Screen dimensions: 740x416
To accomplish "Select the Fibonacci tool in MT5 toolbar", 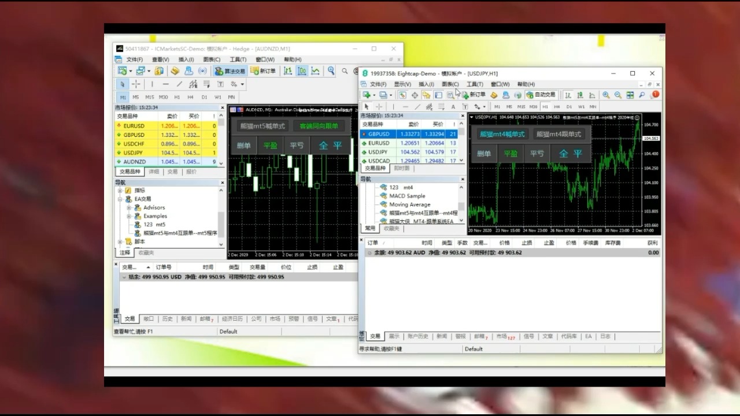I will 206,84.
